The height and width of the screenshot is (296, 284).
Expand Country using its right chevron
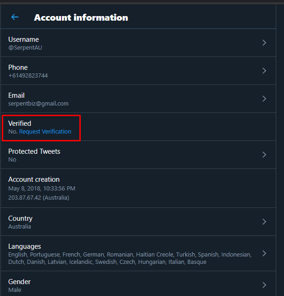[x=264, y=222]
